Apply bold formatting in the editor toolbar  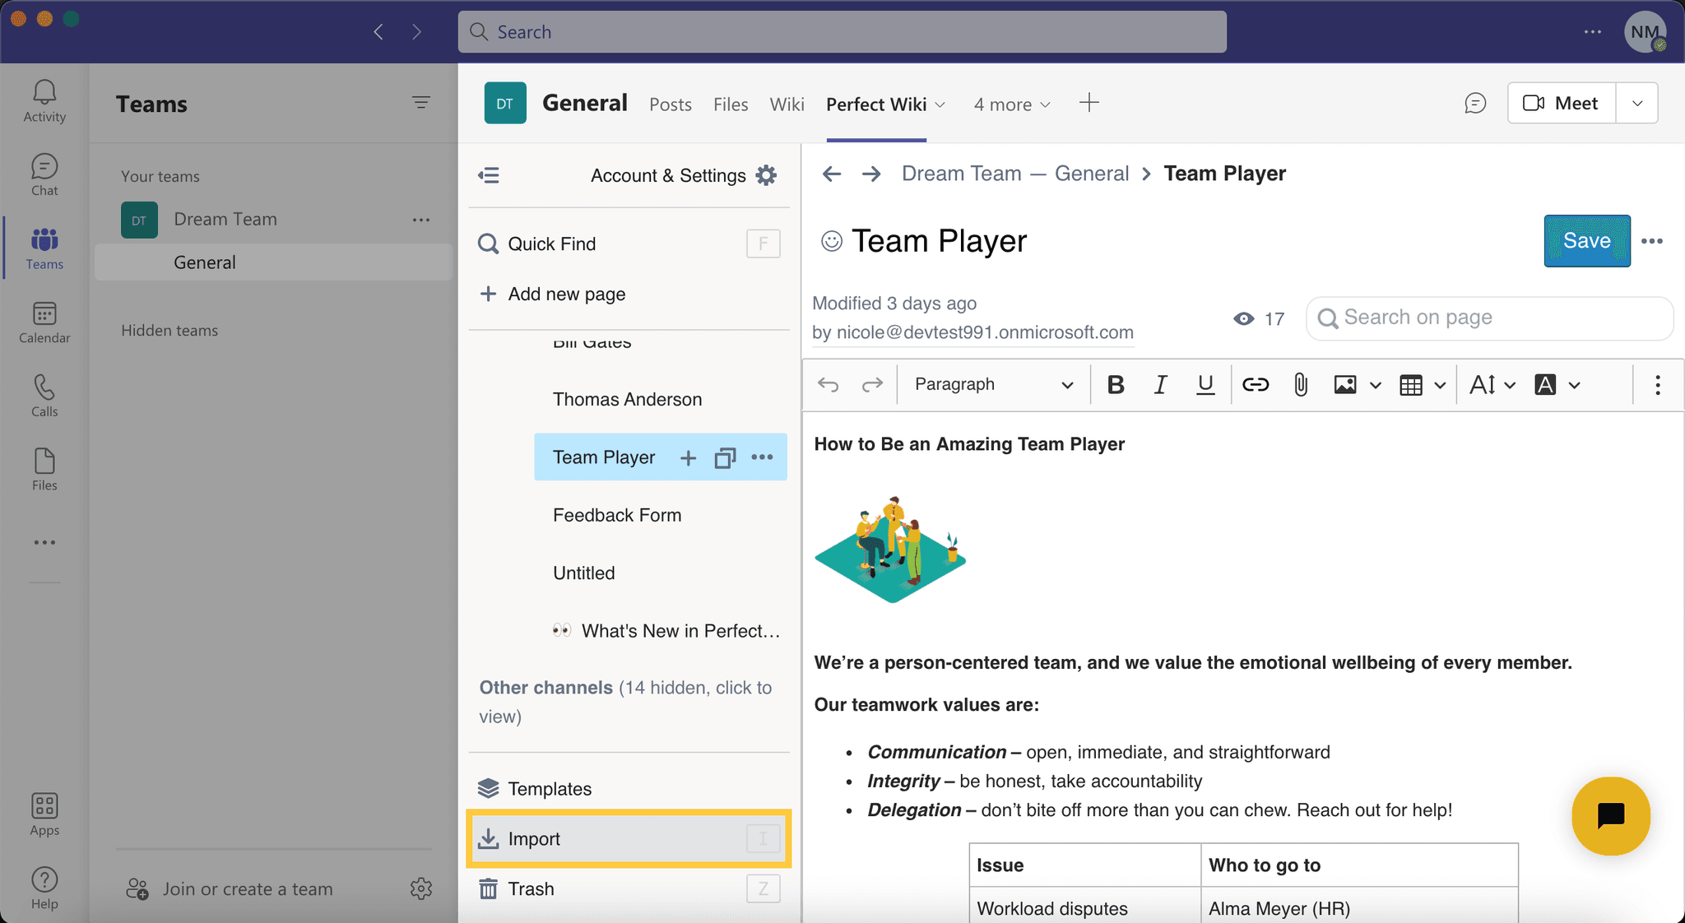tap(1116, 384)
